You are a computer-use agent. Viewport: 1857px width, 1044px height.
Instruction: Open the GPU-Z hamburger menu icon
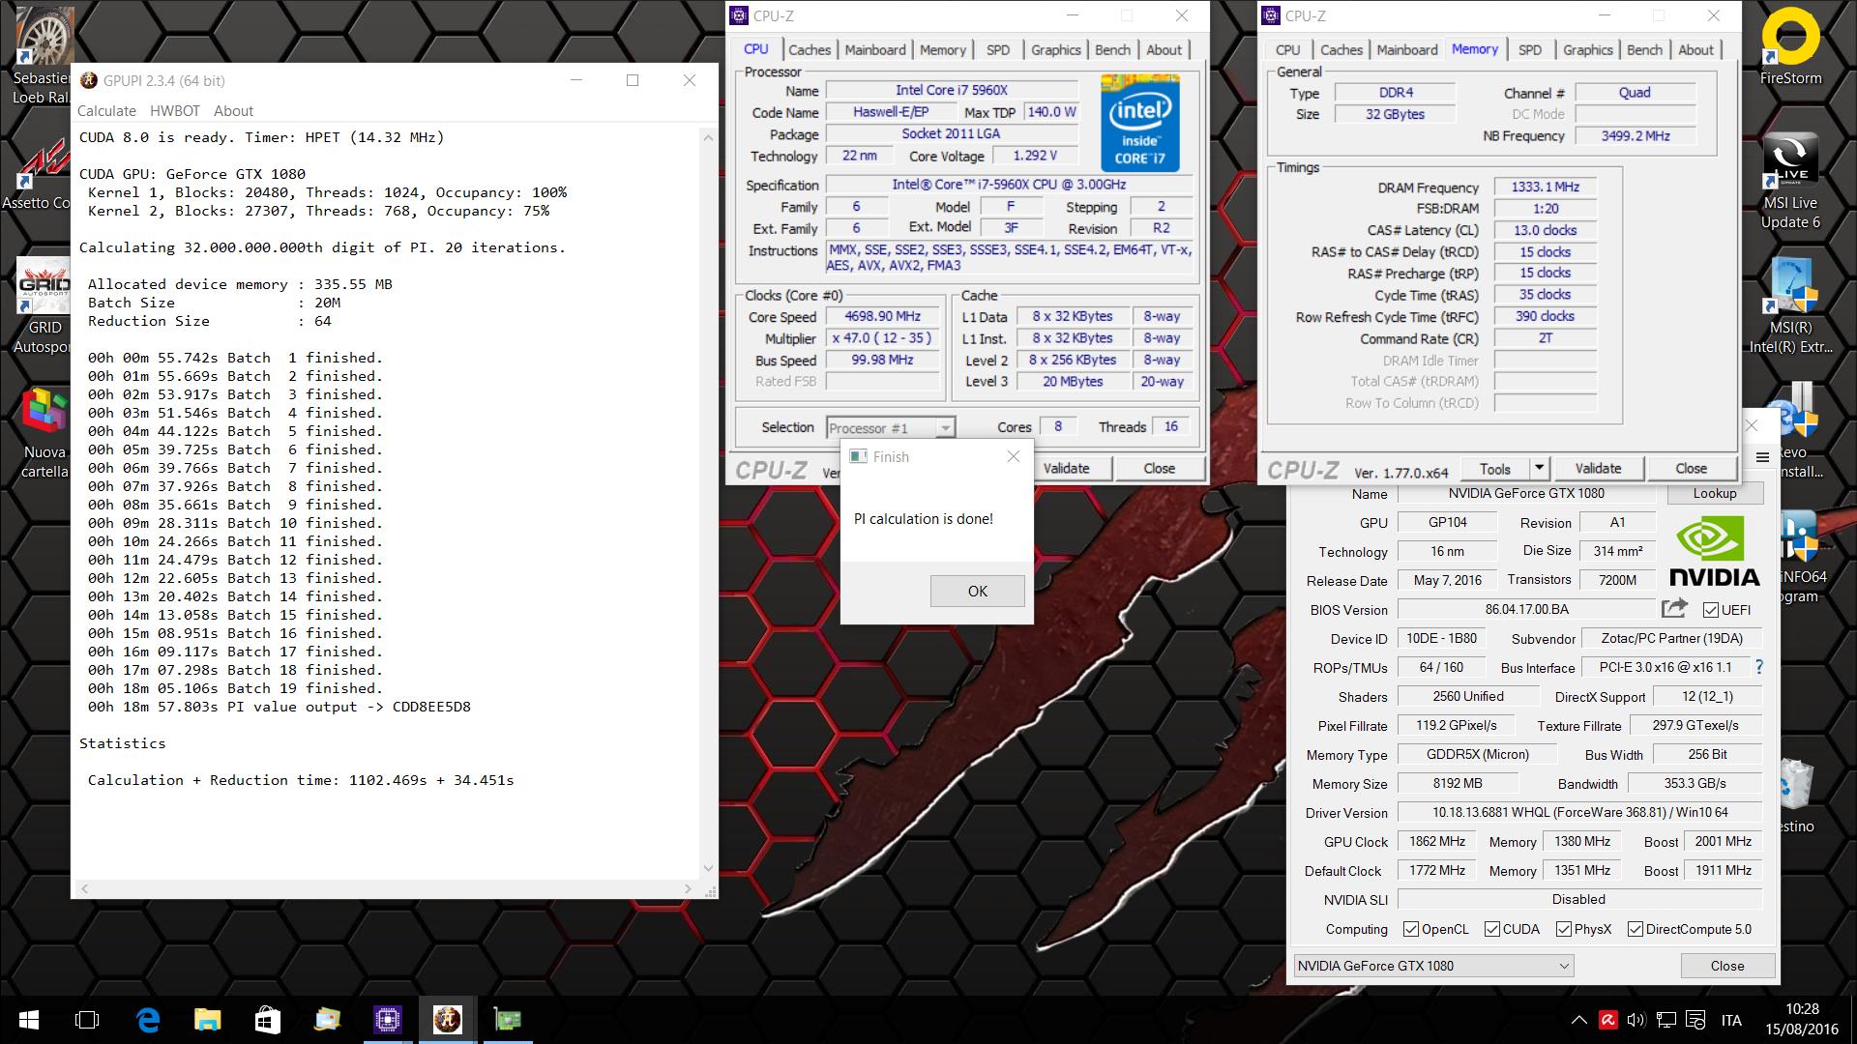1762,457
